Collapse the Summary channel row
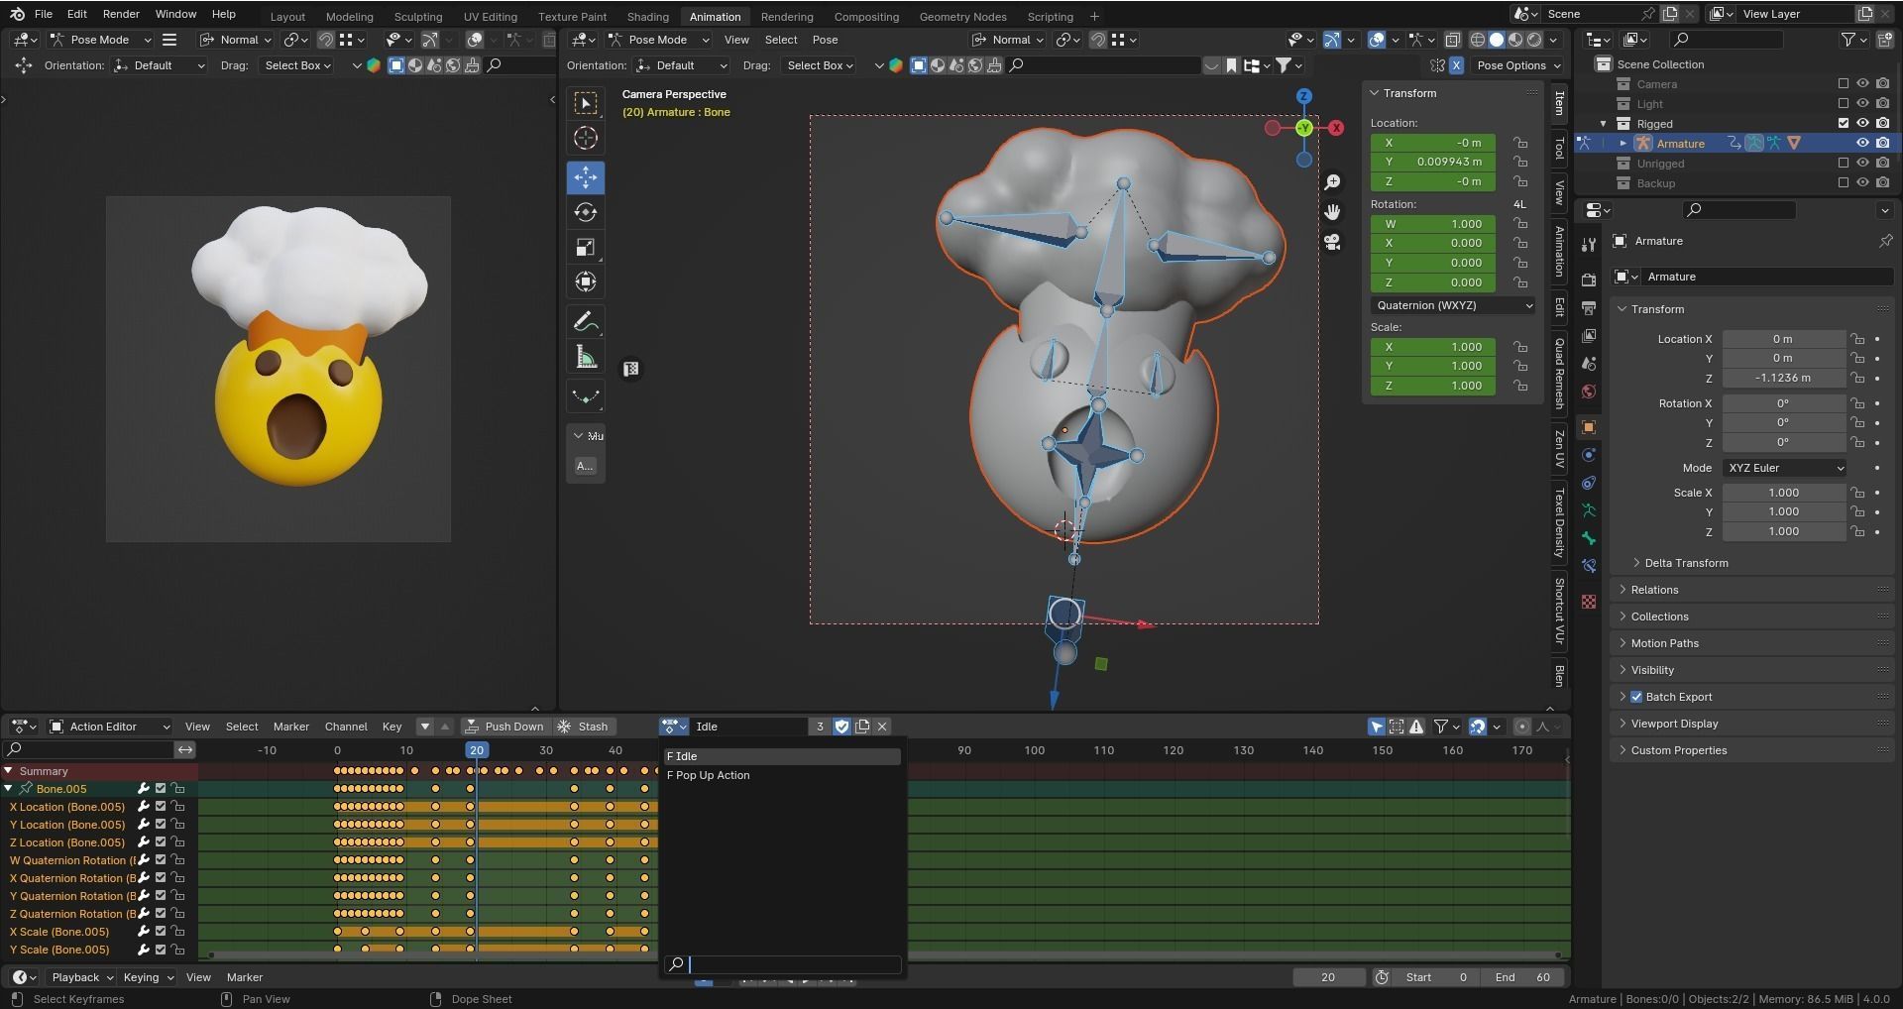Screen dimensions: 1903x1009 pos(9,771)
